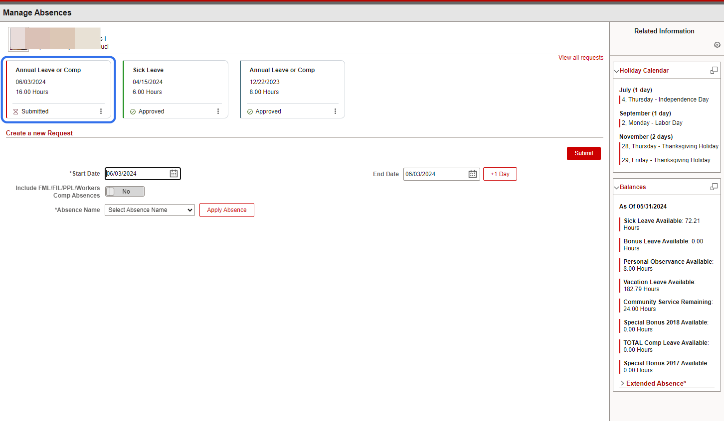
Task: Open the View all requests link
Action: click(581, 58)
